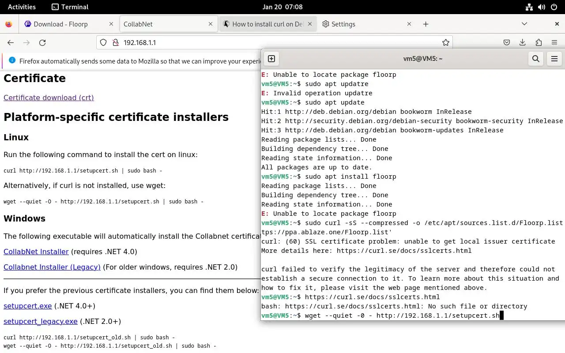Open the Activities overview
This screenshot has width=565, height=353.
tap(22, 7)
